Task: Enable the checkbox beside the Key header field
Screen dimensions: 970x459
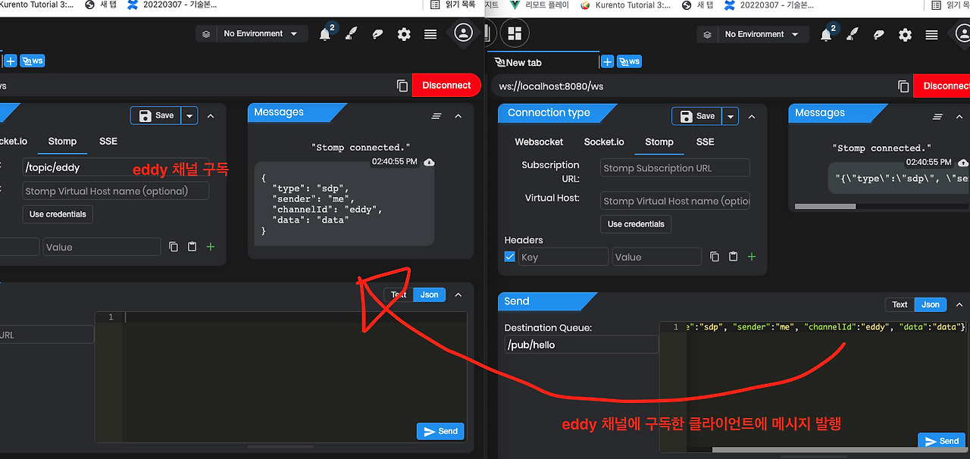Action: 510,256
